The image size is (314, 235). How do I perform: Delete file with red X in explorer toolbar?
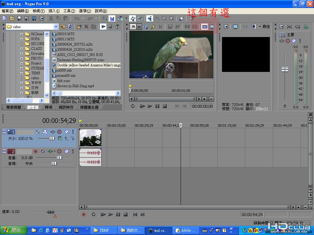point(86,27)
